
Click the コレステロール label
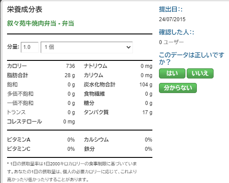(x=25, y=122)
